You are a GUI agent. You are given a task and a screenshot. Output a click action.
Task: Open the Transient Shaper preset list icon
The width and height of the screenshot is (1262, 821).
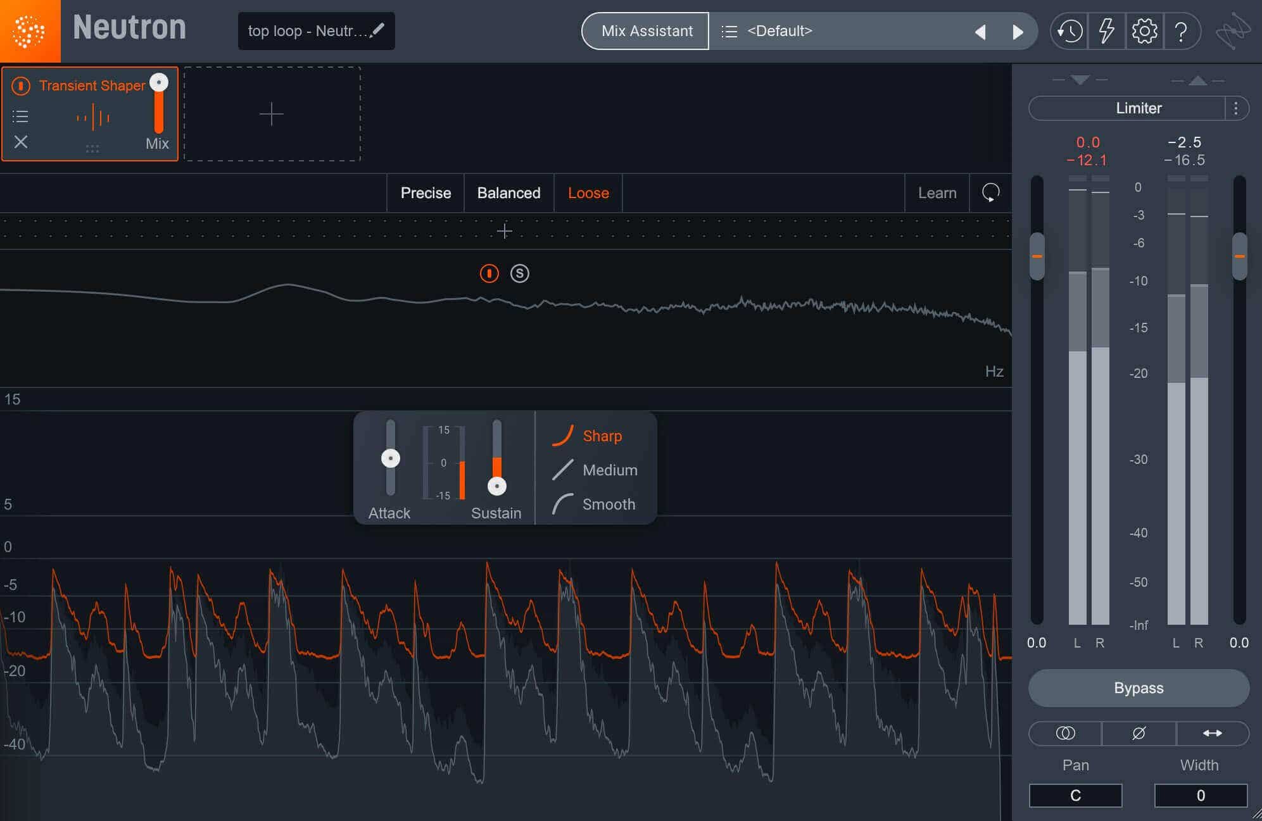click(x=20, y=116)
